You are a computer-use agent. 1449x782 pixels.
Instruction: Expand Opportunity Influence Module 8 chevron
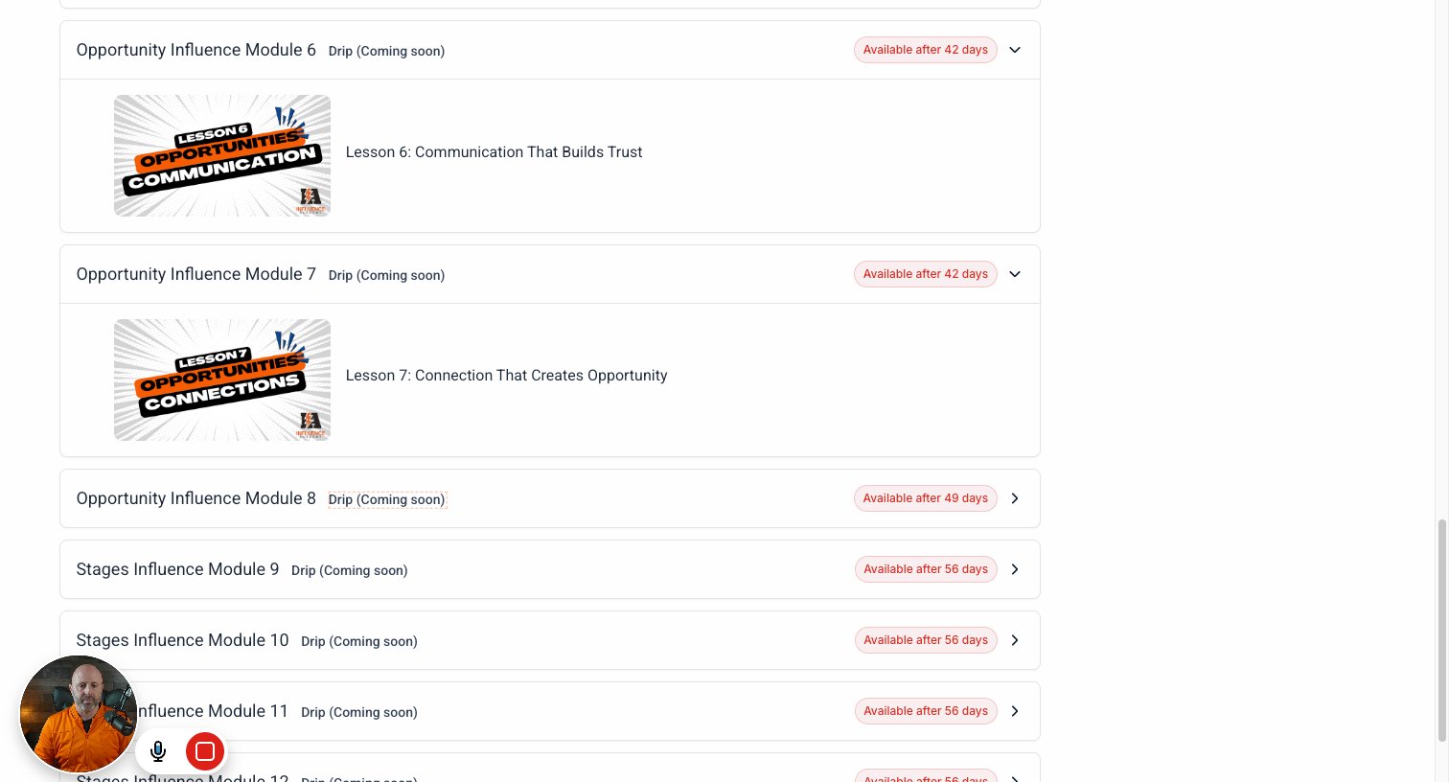point(1015,498)
